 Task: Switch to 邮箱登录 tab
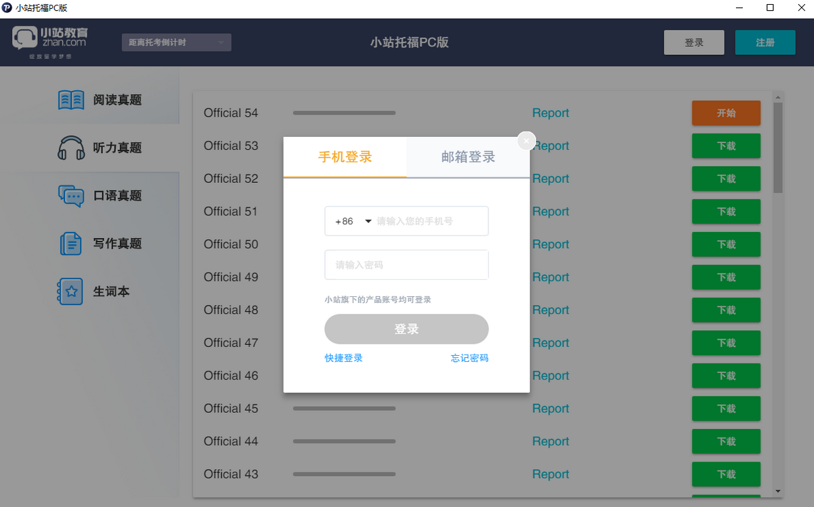(468, 157)
